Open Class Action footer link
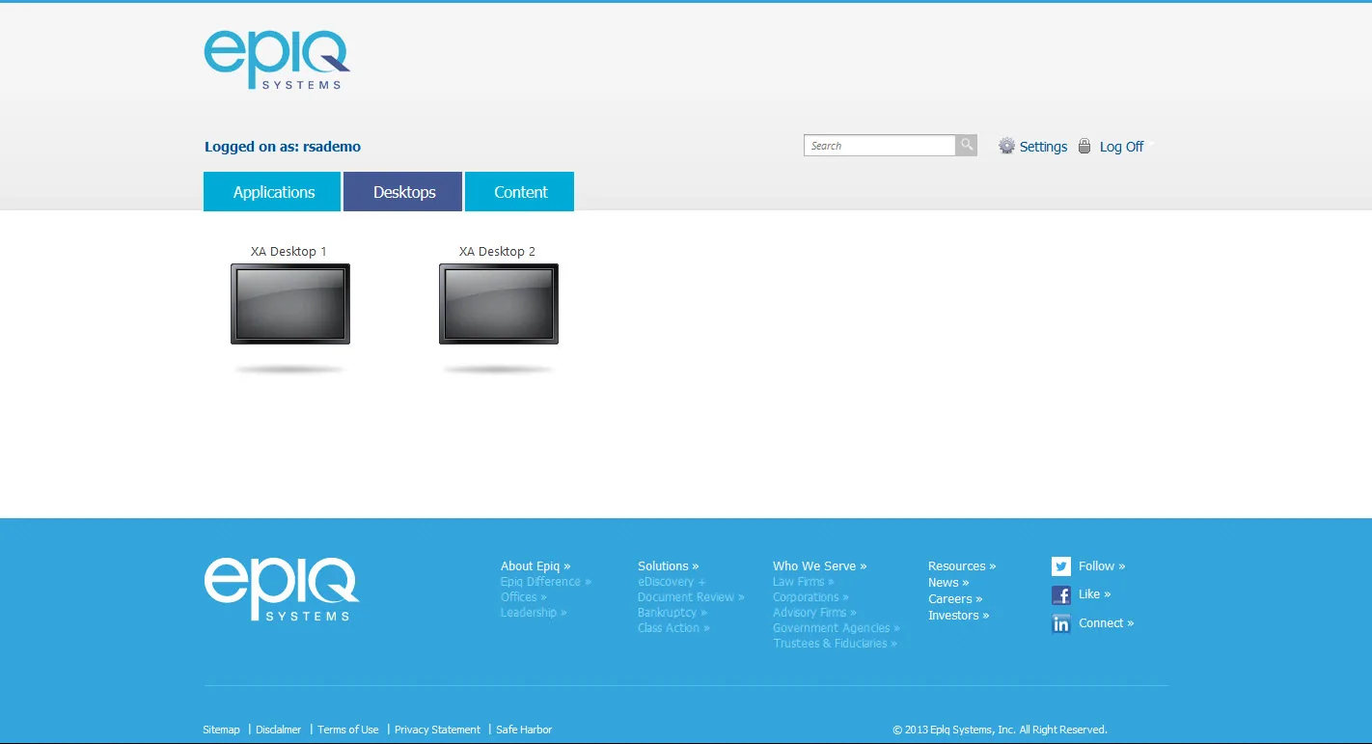The width and height of the screenshot is (1372, 744). coord(672,628)
